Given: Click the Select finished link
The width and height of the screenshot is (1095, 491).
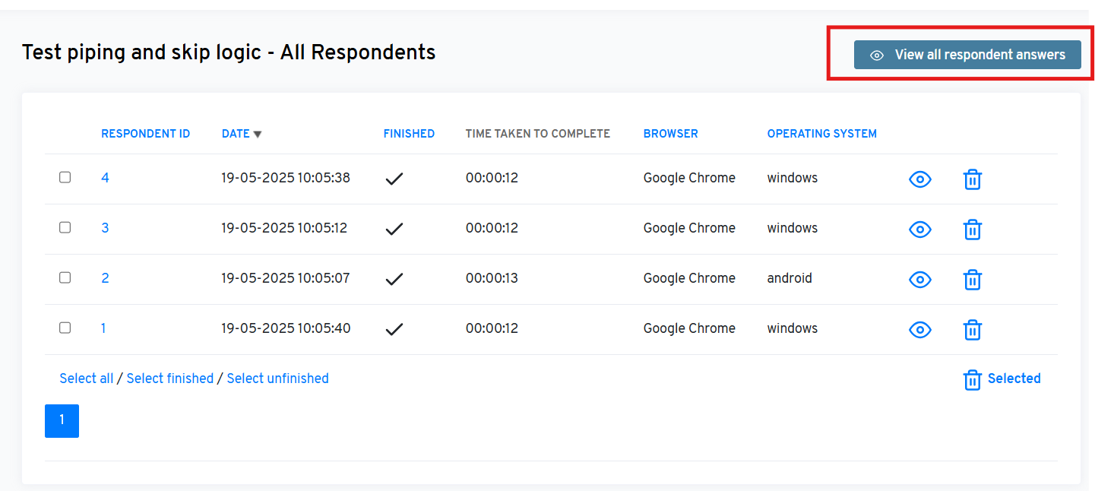Looking at the screenshot, I should click(169, 379).
